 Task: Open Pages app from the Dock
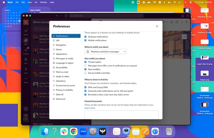pyautogui.click(x=146, y=131)
